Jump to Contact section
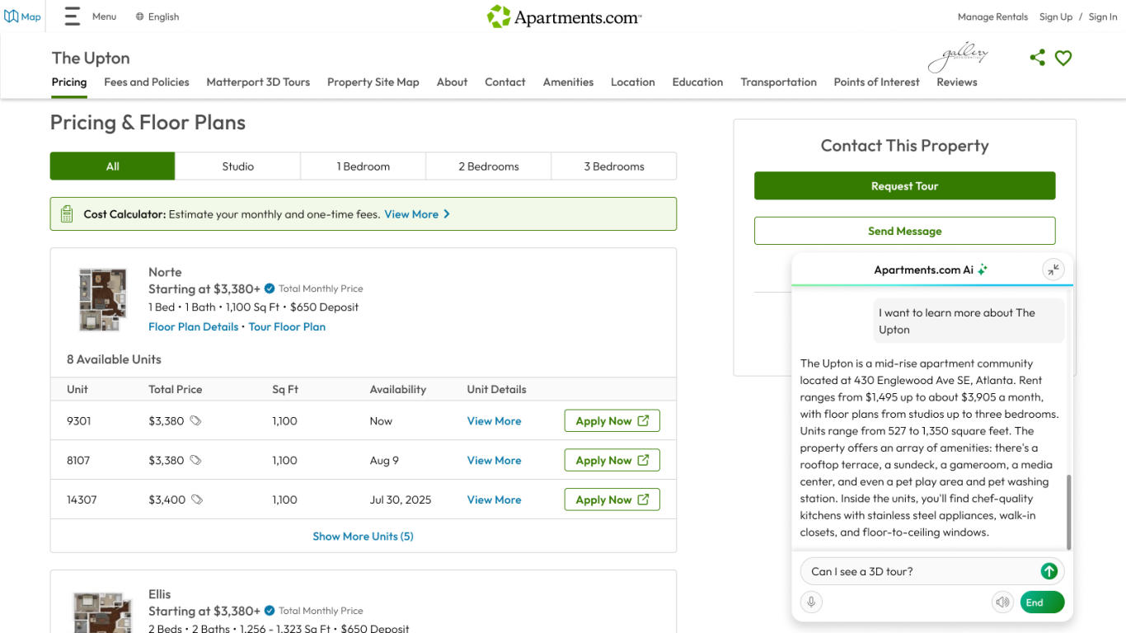This screenshot has width=1126, height=633. [x=505, y=82]
